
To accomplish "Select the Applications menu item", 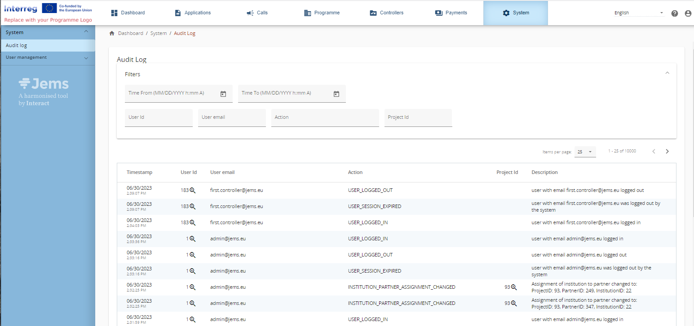I will click(x=193, y=13).
